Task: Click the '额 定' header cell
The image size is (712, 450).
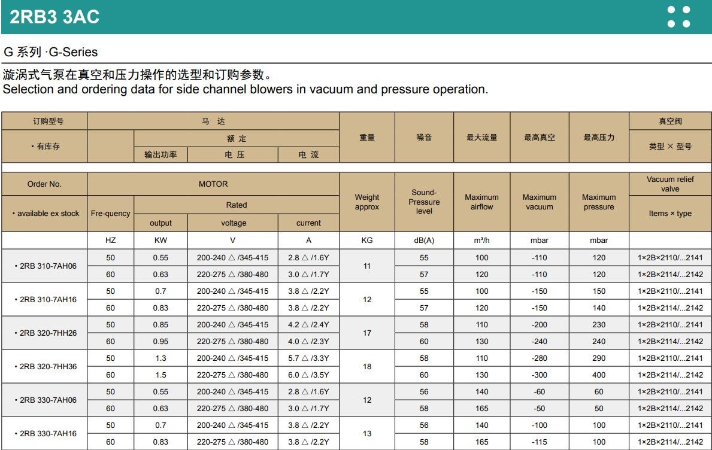Action: tap(237, 138)
